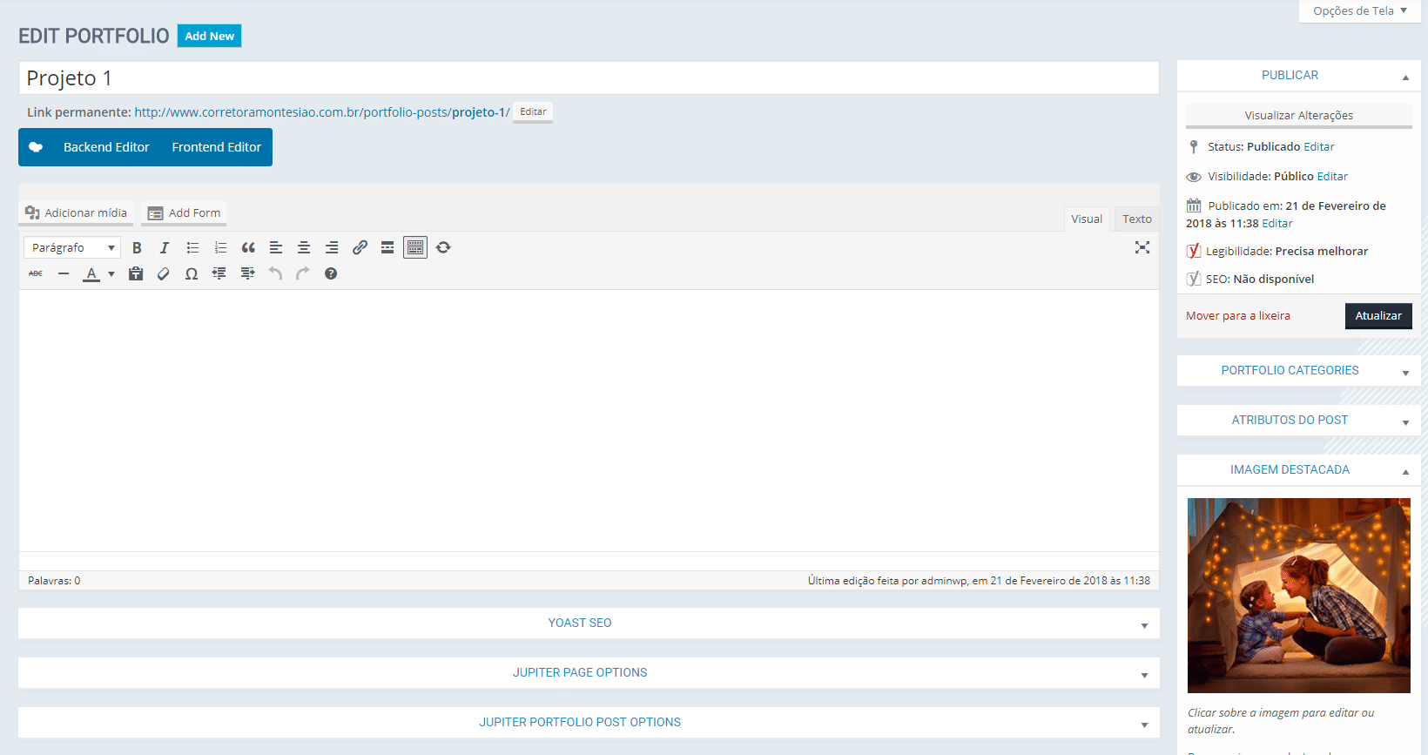Click the Add Form button

pyautogui.click(x=184, y=212)
